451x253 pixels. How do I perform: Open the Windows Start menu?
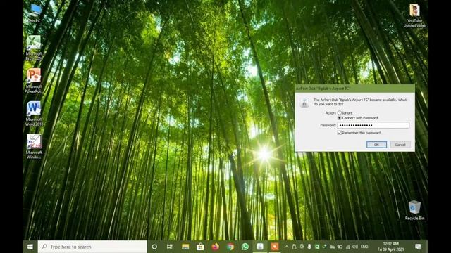click(x=30, y=247)
